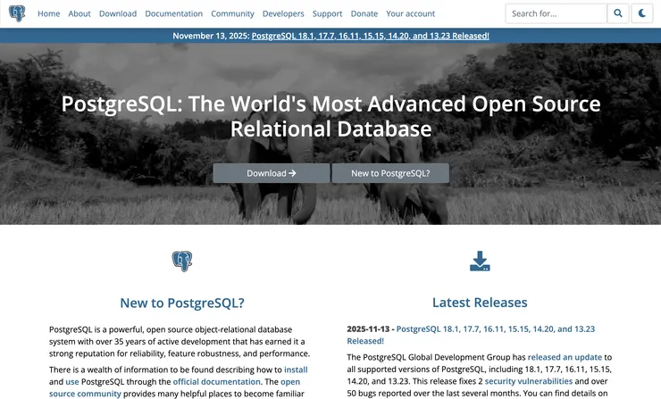The width and height of the screenshot is (661, 399).
Task: Open the 2025-11-13 PostgreSQL 18.1 release link
Action: 471,335
